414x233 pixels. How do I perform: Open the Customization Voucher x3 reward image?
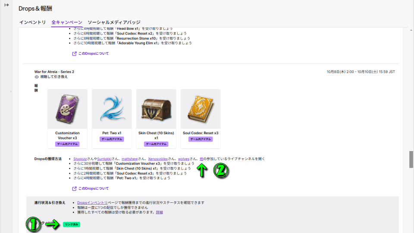coord(67,109)
